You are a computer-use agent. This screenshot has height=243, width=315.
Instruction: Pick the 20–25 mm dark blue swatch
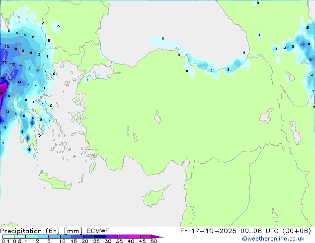click(x=89, y=237)
